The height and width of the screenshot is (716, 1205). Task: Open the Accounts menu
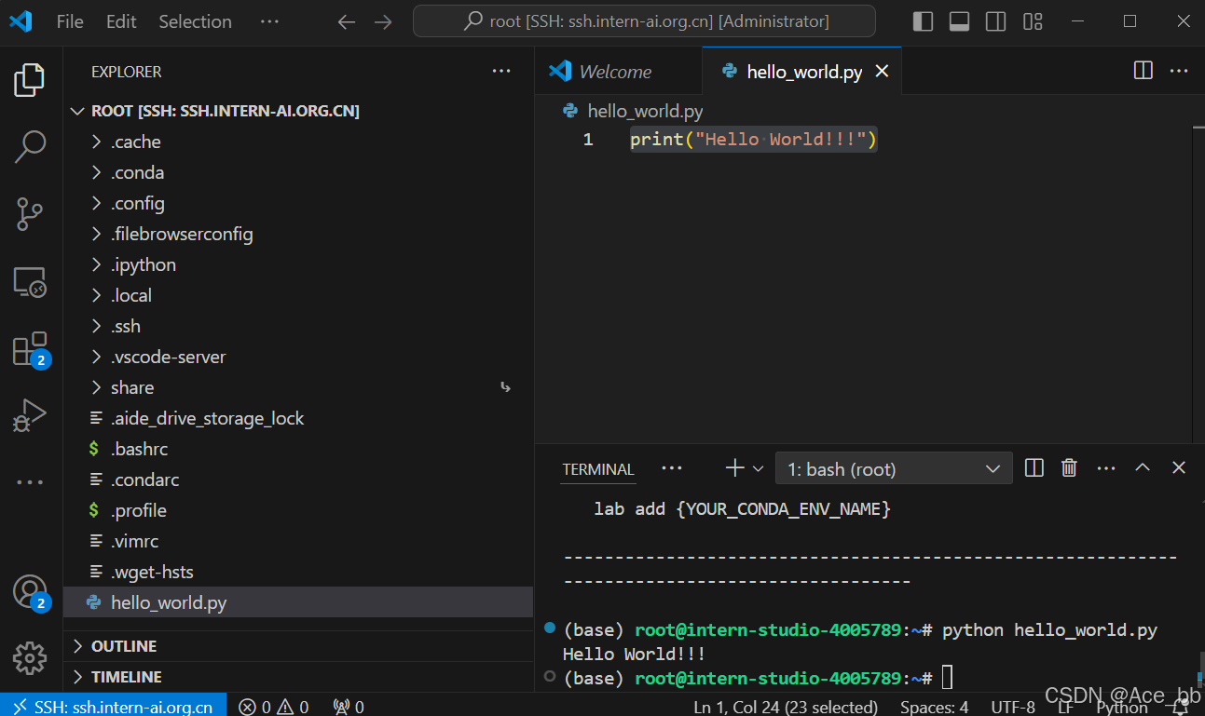30,592
